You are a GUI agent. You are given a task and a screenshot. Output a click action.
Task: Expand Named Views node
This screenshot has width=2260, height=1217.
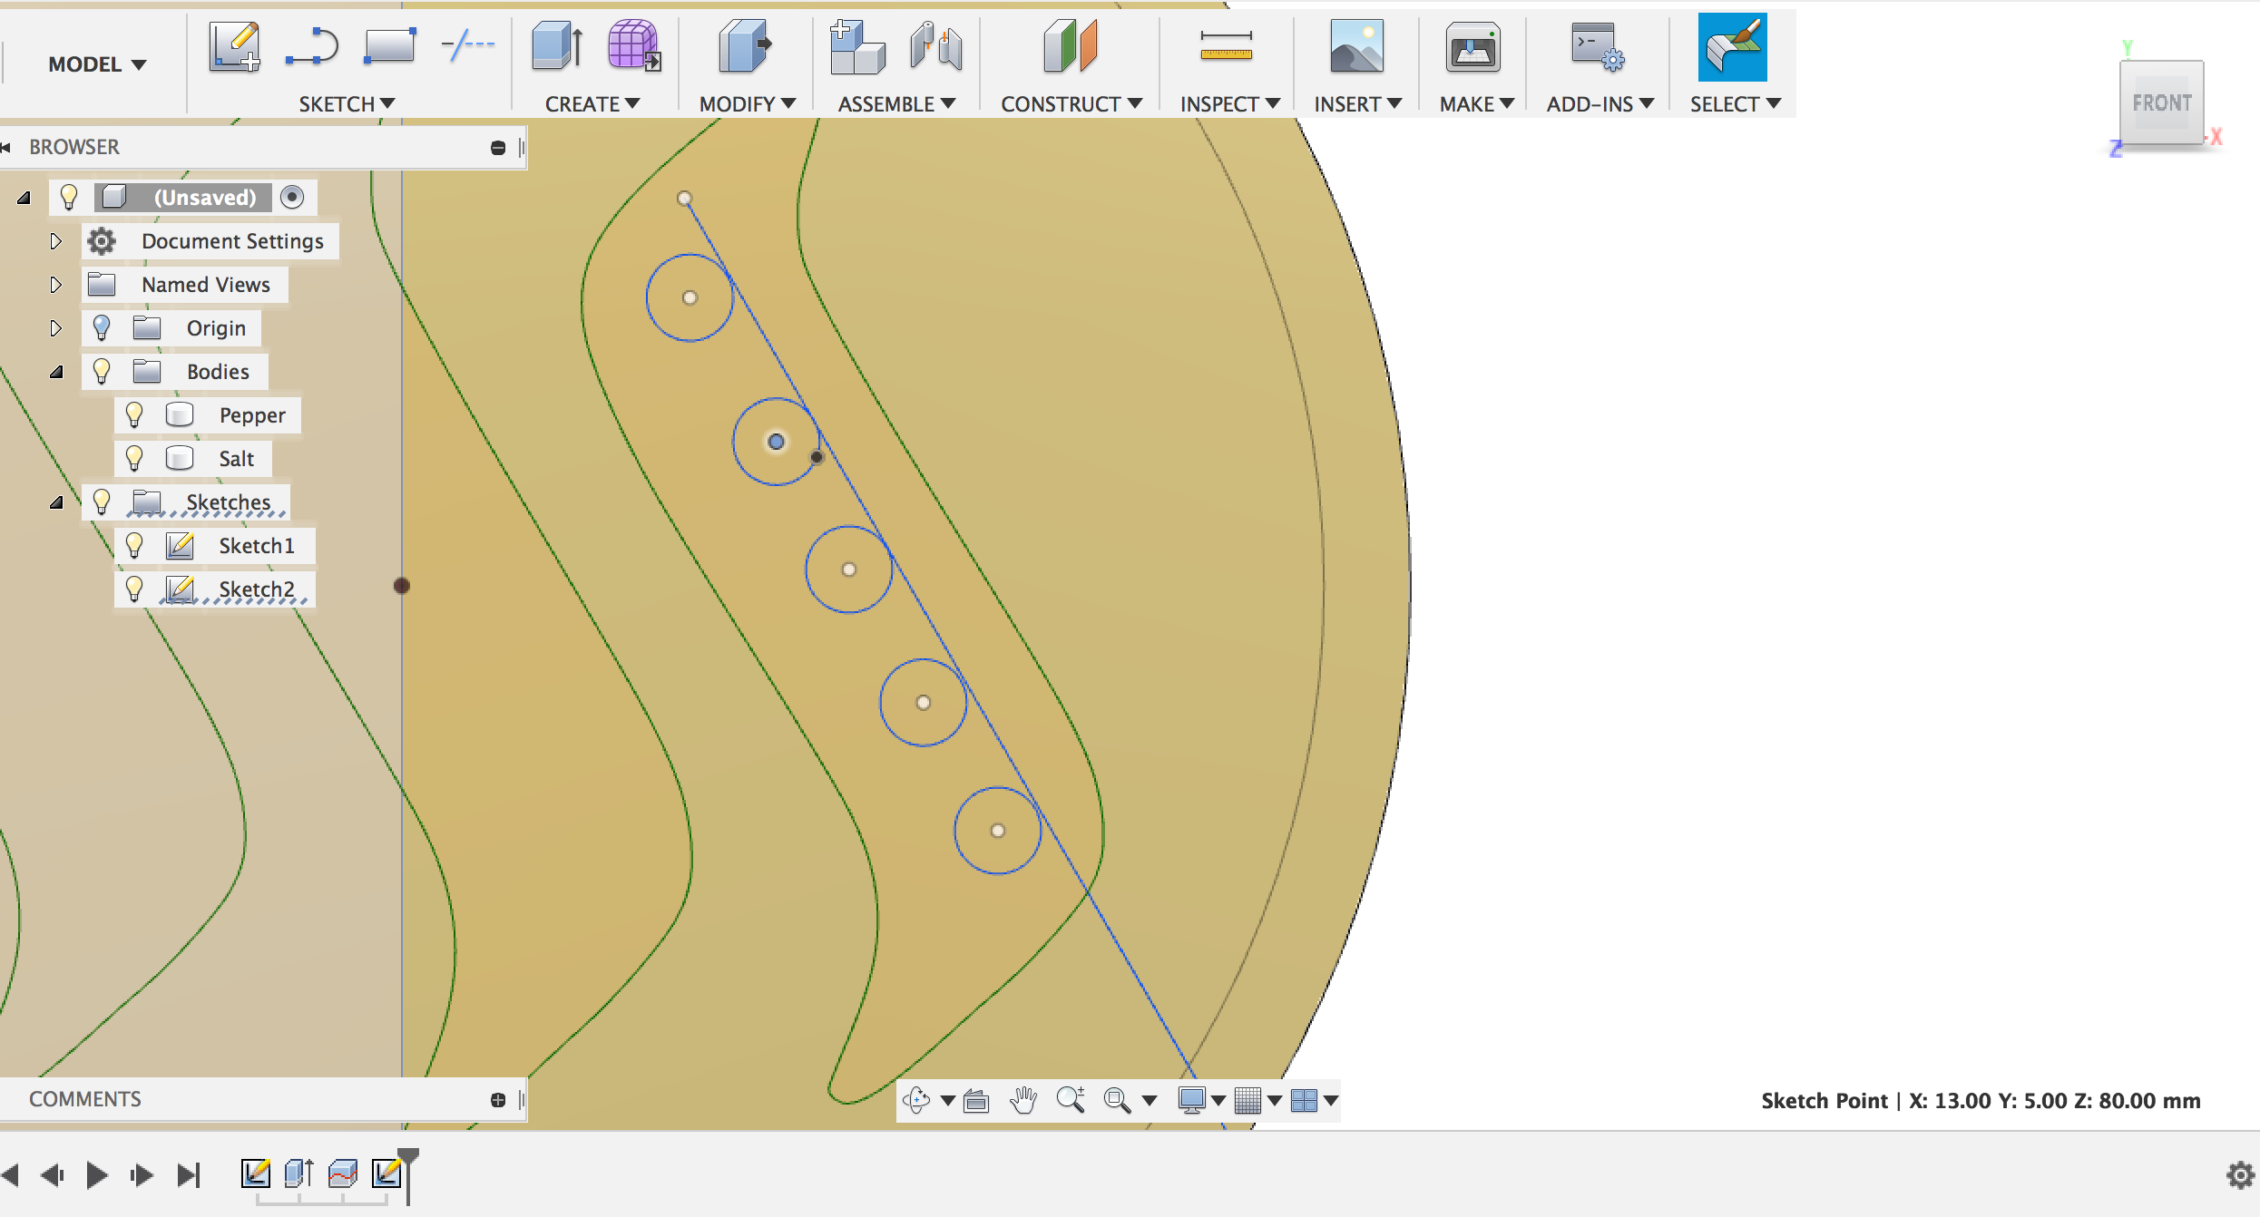pos(55,285)
